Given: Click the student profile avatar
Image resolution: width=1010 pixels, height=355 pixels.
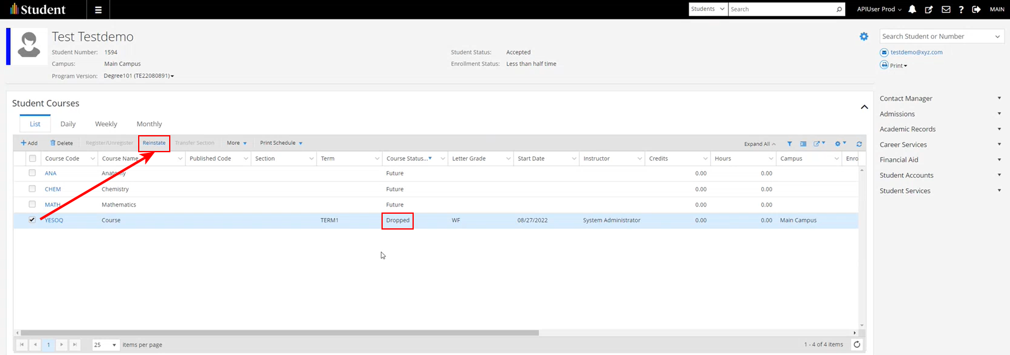Looking at the screenshot, I should (29, 46).
